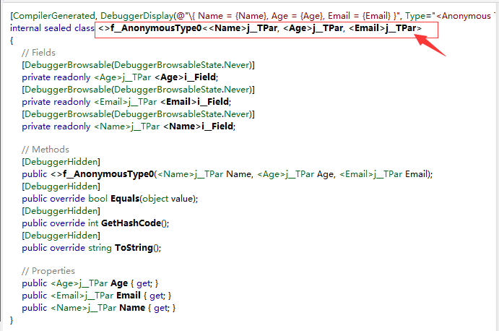Image resolution: width=499 pixels, height=331 pixels.
Task: Click the bold <Age>i__Field field name
Action: click(x=186, y=77)
